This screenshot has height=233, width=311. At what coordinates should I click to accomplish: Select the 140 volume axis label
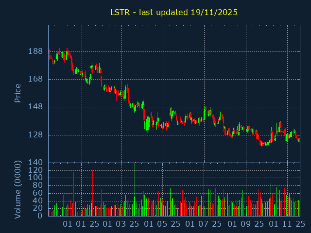click(x=35, y=163)
